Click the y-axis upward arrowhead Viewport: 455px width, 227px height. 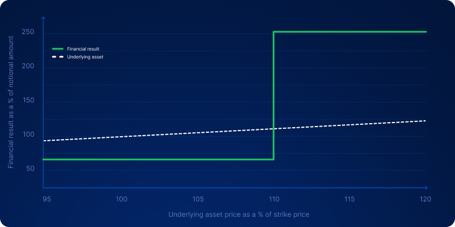click(44, 20)
